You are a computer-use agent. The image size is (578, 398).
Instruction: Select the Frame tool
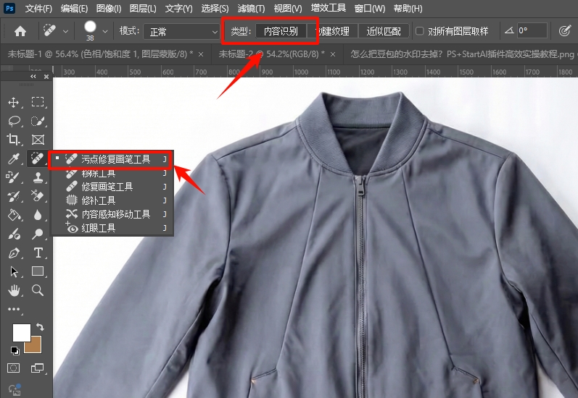38,140
